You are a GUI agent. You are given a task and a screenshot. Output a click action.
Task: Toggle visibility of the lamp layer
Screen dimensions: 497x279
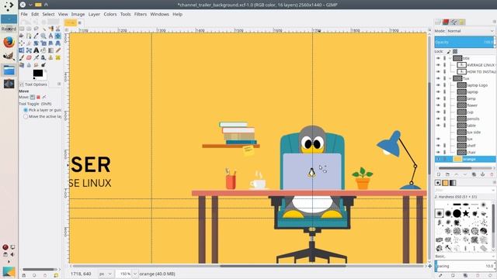click(438, 98)
